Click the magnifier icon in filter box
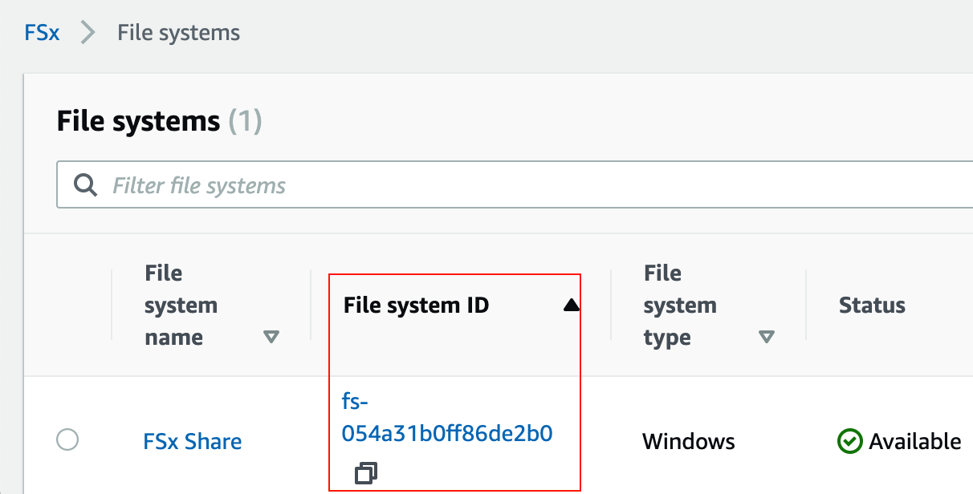Image resolution: width=973 pixels, height=494 pixels. (x=85, y=186)
